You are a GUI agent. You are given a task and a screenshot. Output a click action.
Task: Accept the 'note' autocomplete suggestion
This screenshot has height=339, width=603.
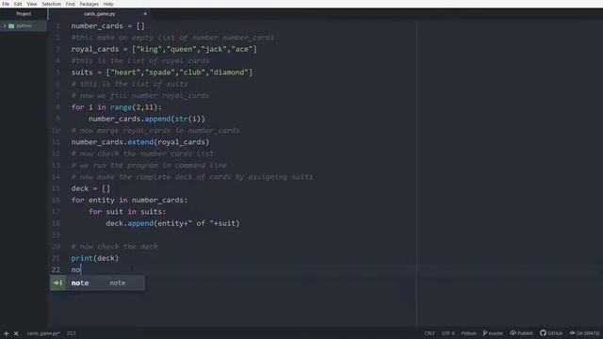pos(97,282)
